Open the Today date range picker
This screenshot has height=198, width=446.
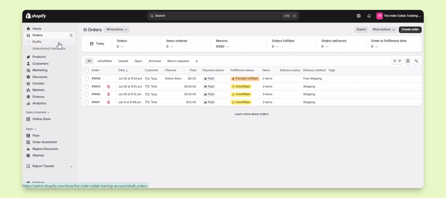point(97,44)
